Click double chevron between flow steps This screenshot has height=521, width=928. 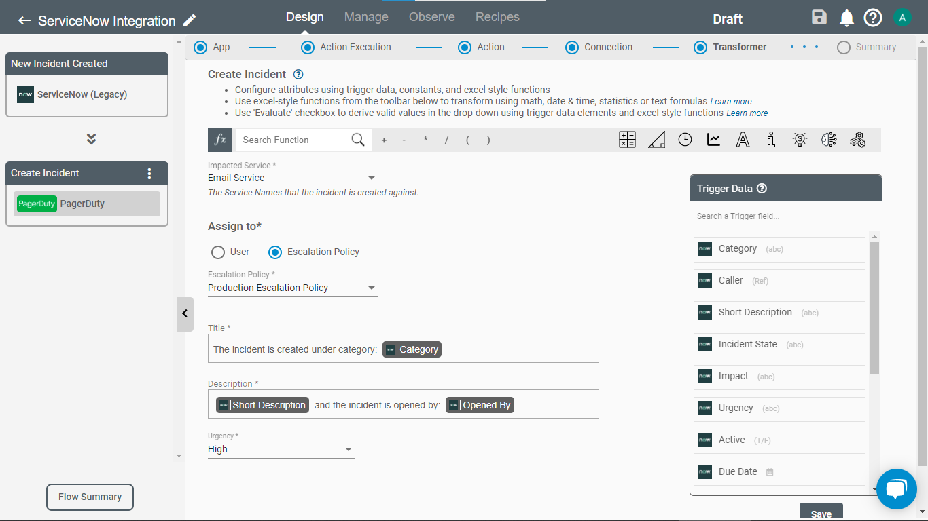91,139
